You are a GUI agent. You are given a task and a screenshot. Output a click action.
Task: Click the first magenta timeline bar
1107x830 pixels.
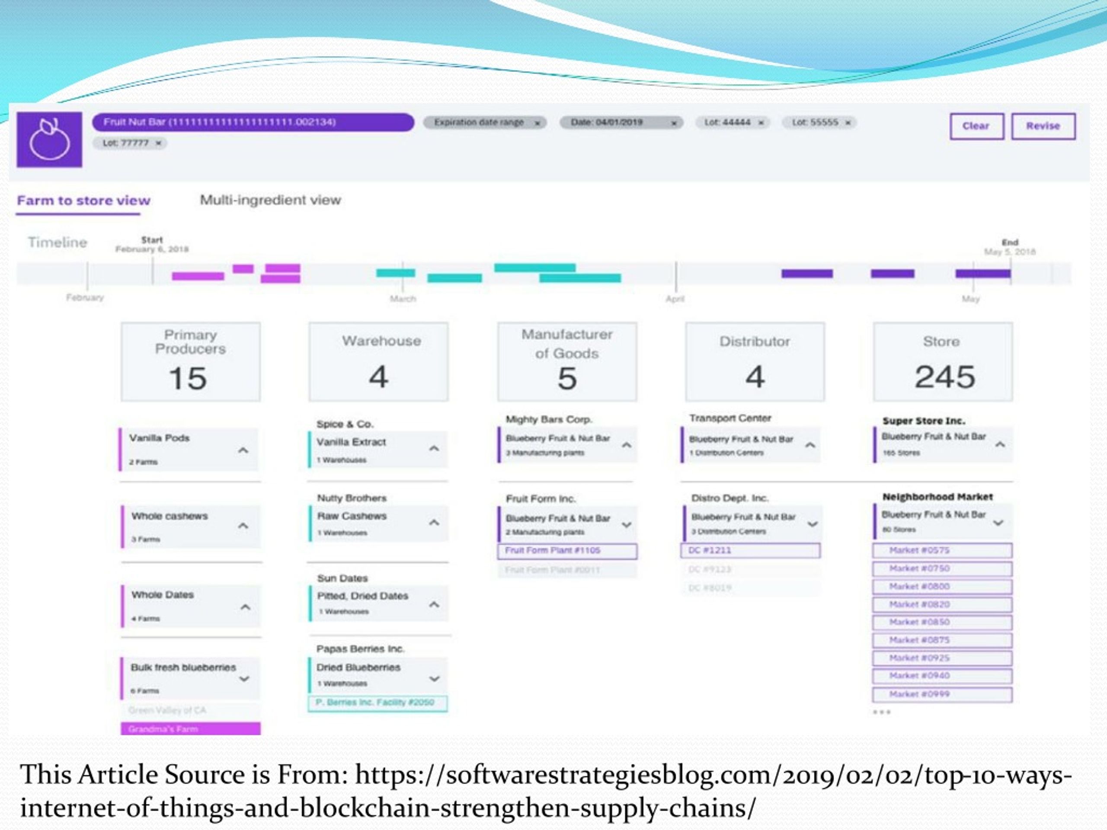tap(198, 276)
